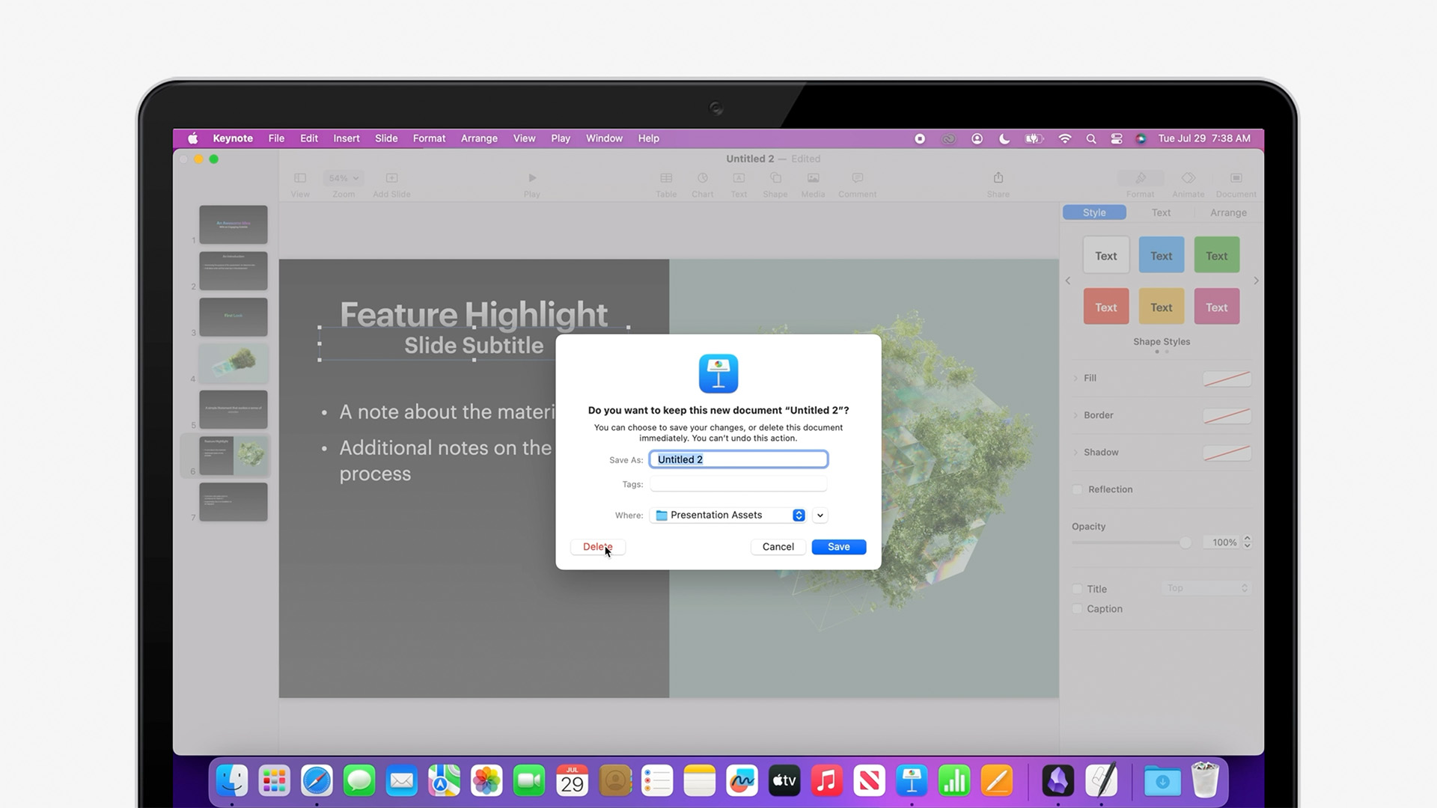Enable the Caption checkbox
This screenshot has height=808, width=1437.
click(x=1078, y=608)
